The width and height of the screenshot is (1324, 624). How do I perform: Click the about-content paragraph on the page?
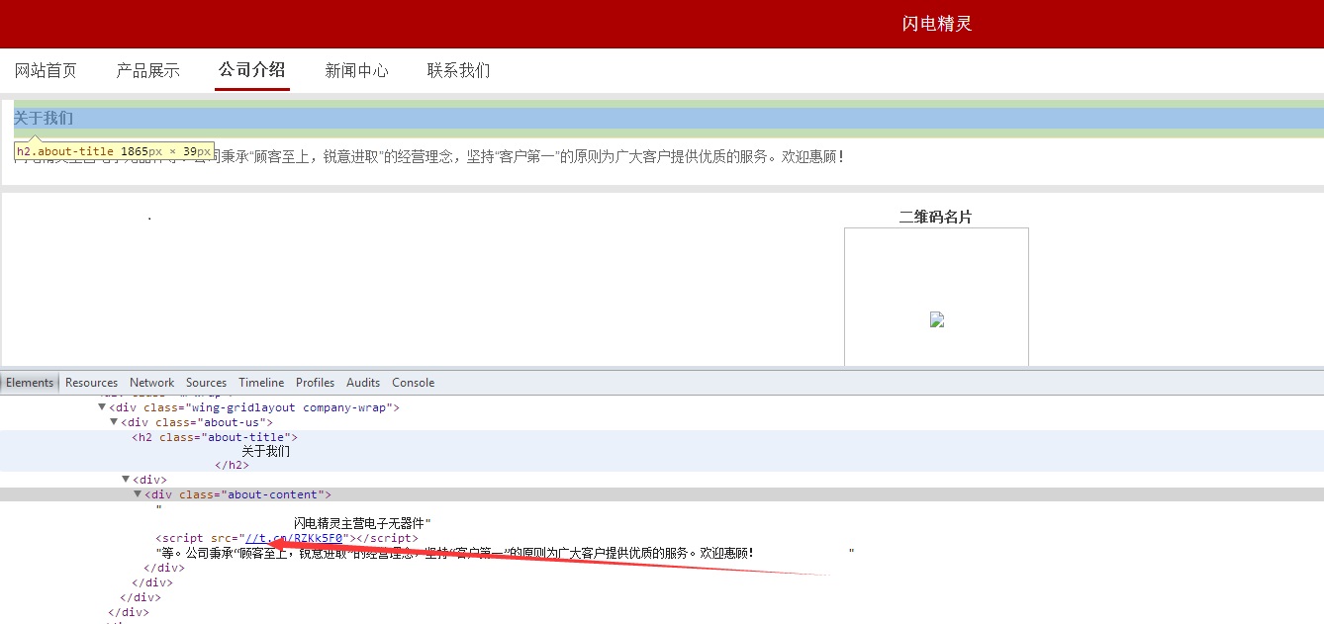tap(429, 156)
